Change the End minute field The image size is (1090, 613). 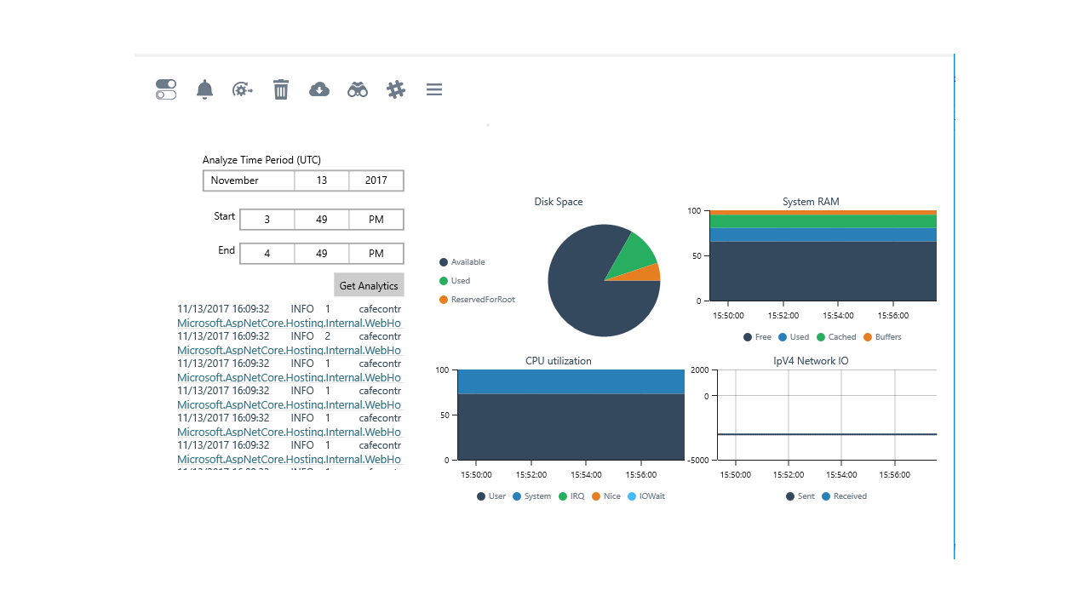[x=322, y=254]
